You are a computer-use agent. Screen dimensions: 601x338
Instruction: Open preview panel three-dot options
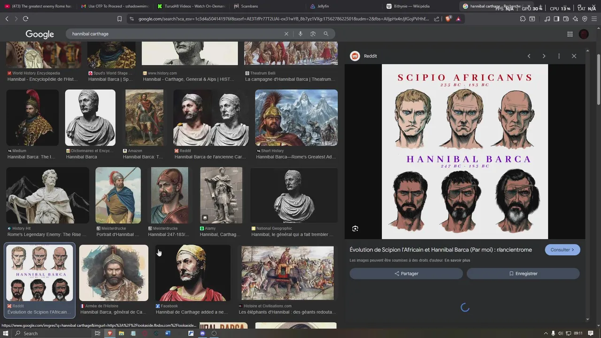click(x=559, y=56)
